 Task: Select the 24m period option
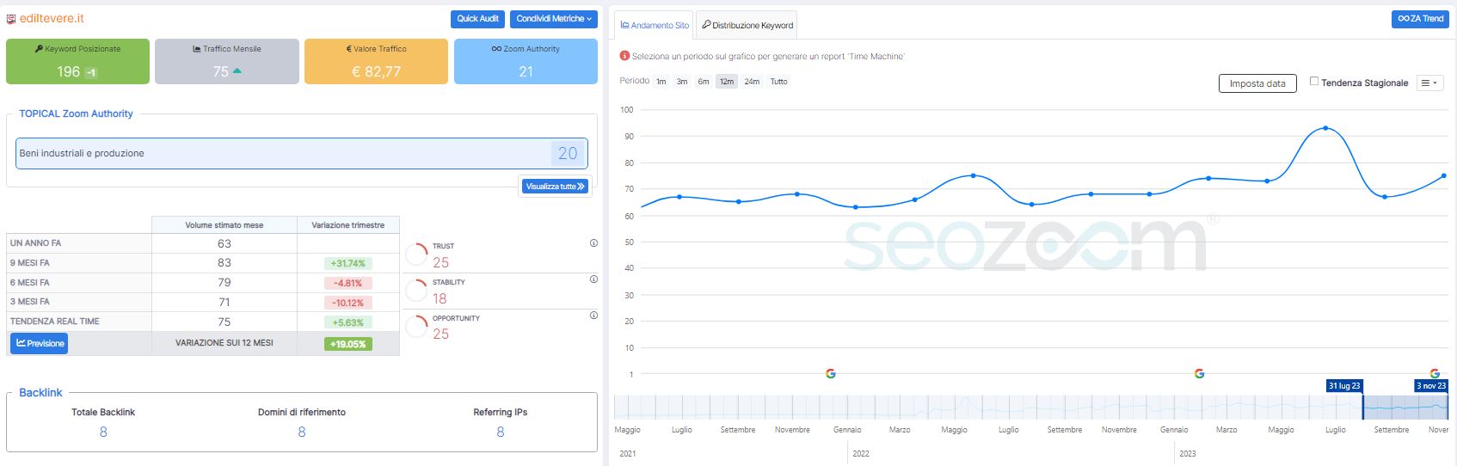tap(752, 82)
